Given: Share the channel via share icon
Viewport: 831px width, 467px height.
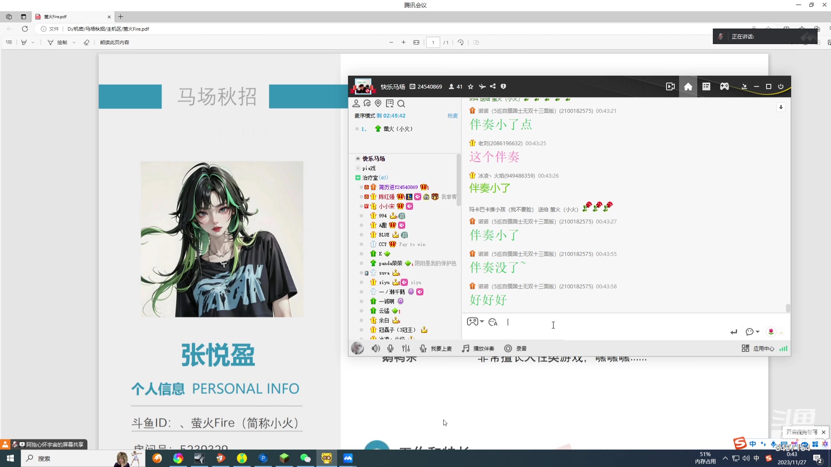Looking at the screenshot, I should point(493,86).
